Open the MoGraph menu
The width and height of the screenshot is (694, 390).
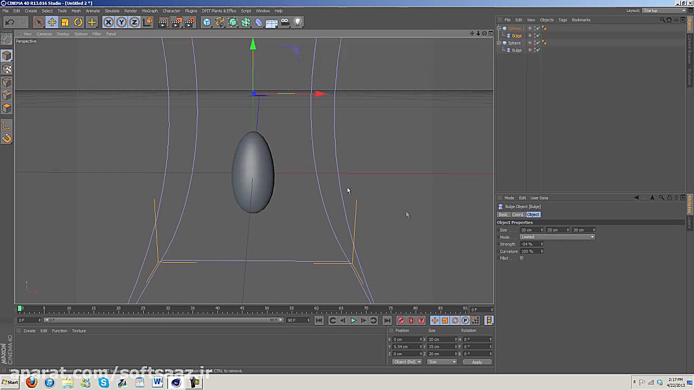tap(150, 11)
